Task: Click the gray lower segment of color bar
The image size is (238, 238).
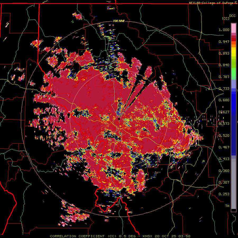Action: point(234,184)
